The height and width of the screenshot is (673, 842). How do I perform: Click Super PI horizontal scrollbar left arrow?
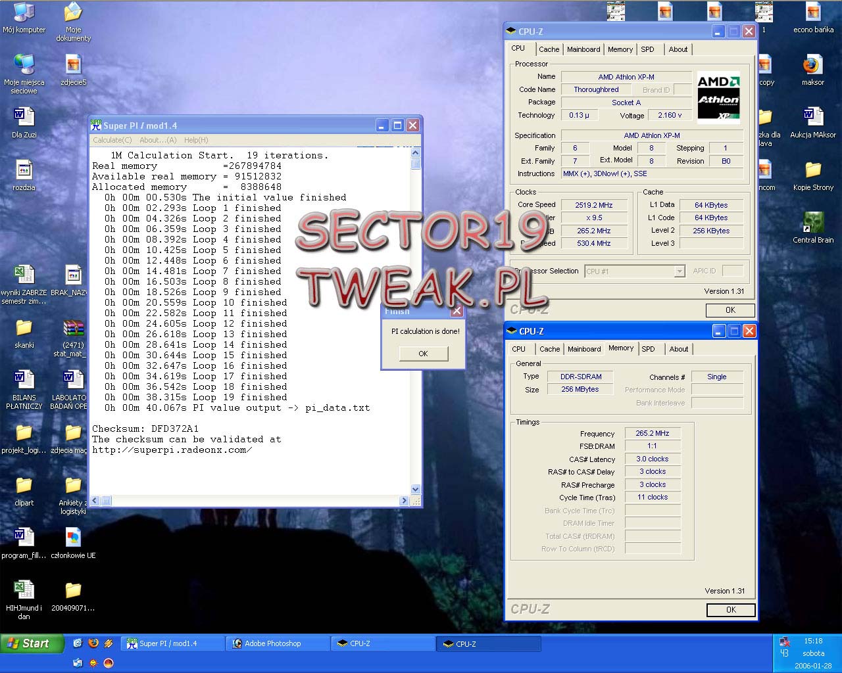95,501
